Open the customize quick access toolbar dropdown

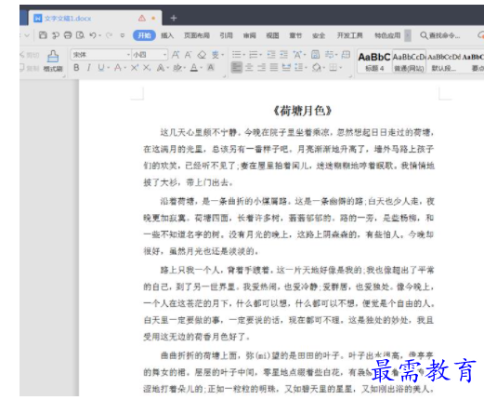click(x=123, y=35)
